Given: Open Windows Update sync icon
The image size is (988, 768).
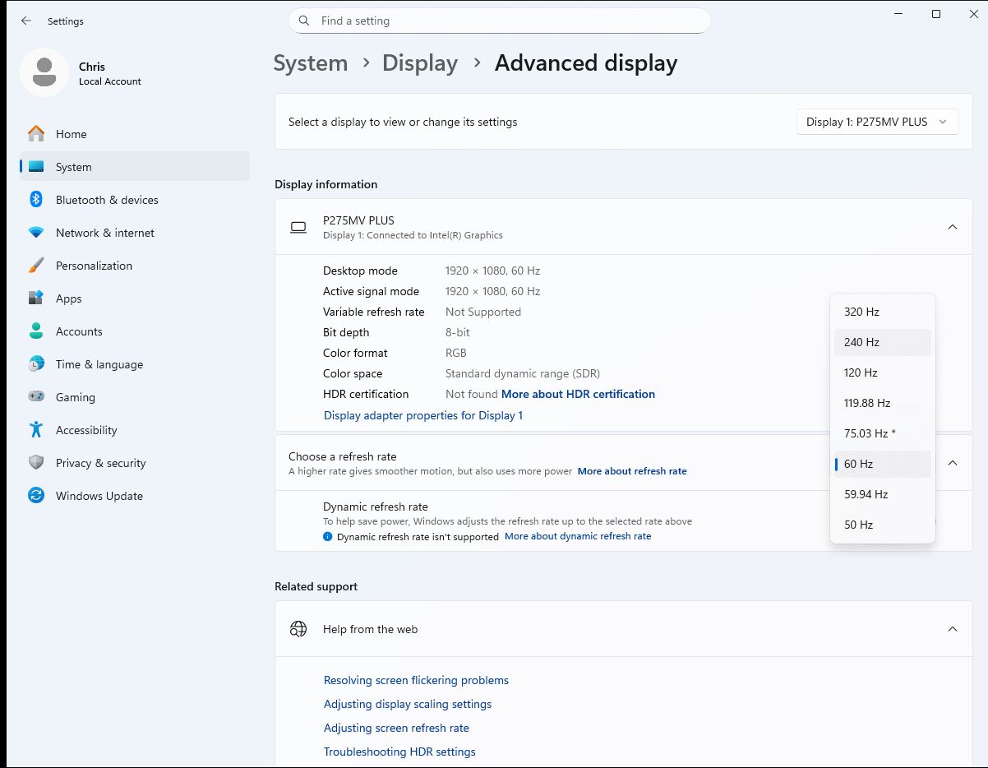Looking at the screenshot, I should 36,496.
